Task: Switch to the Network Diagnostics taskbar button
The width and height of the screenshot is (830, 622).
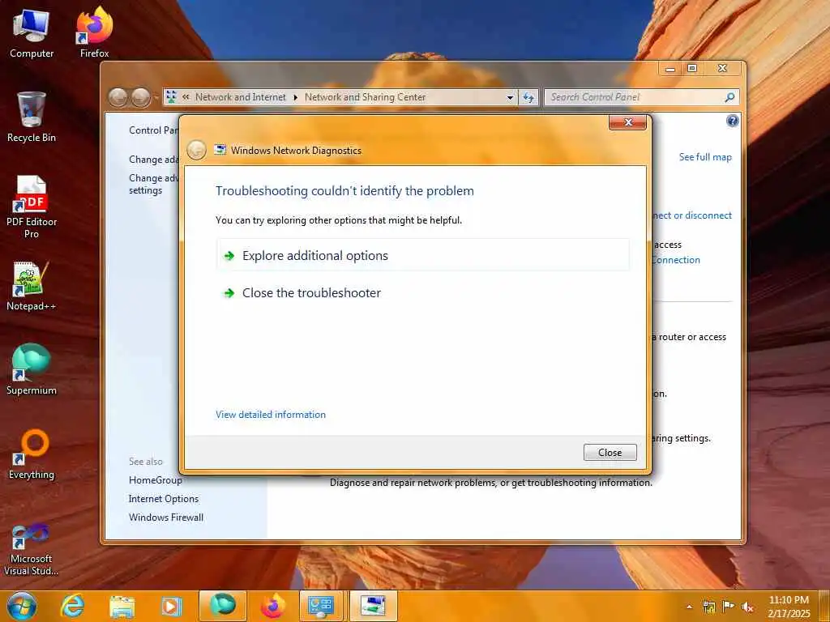Action: tap(373, 606)
